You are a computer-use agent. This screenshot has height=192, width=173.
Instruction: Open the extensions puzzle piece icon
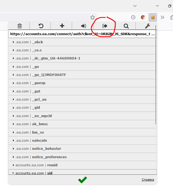[172, 17]
